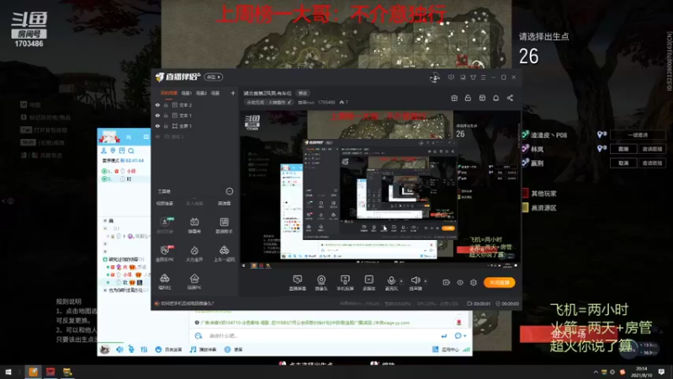Open the car-icon ride-along tool in the toolbox

(224, 254)
